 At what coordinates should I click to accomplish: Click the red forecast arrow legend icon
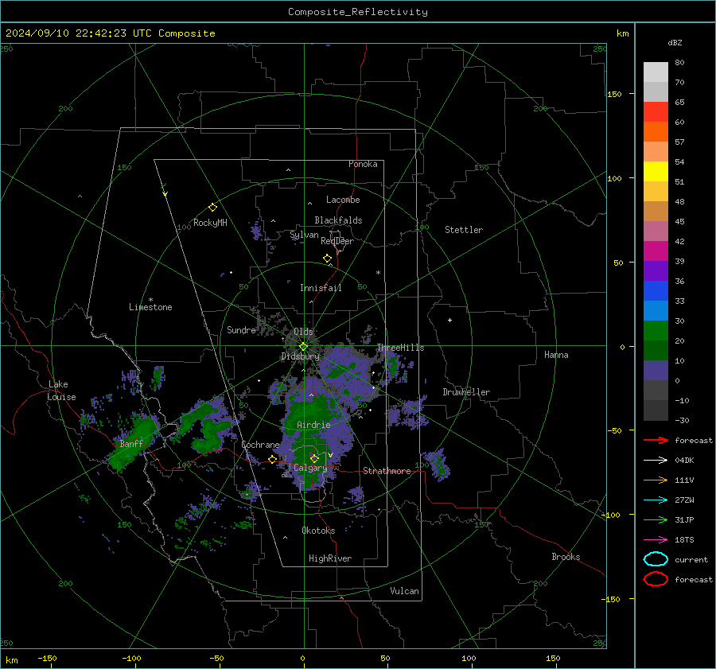[656, 440]
